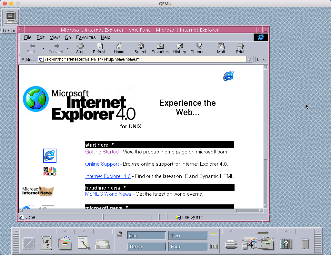Image resolution: width=331 pixels, height=255 pixels.
Task: Open Channels from the toolbar
Action: click(x=199, y=48)
